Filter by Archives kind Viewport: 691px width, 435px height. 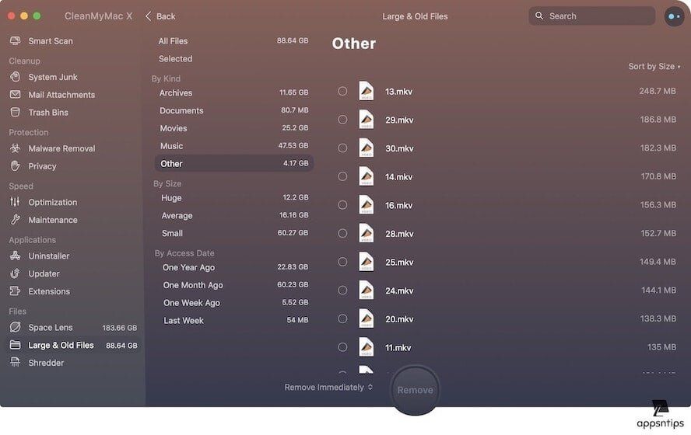(233, 92)
